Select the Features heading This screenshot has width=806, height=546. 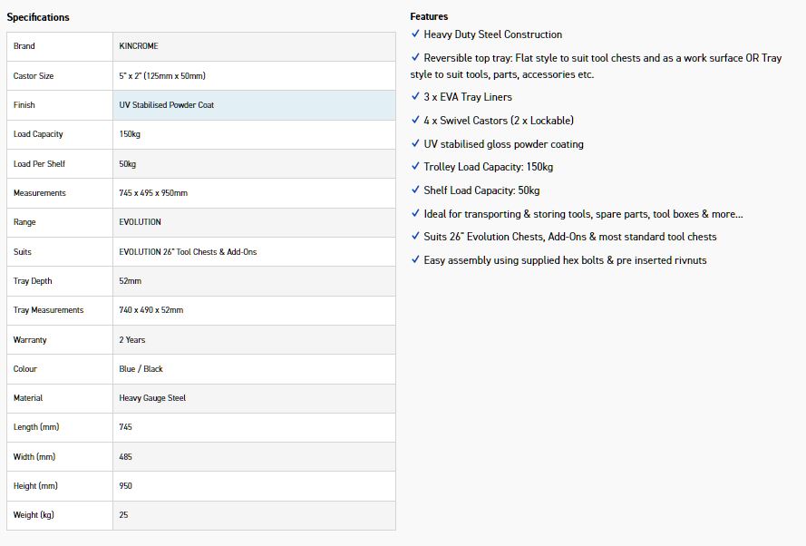click(429, 16)
